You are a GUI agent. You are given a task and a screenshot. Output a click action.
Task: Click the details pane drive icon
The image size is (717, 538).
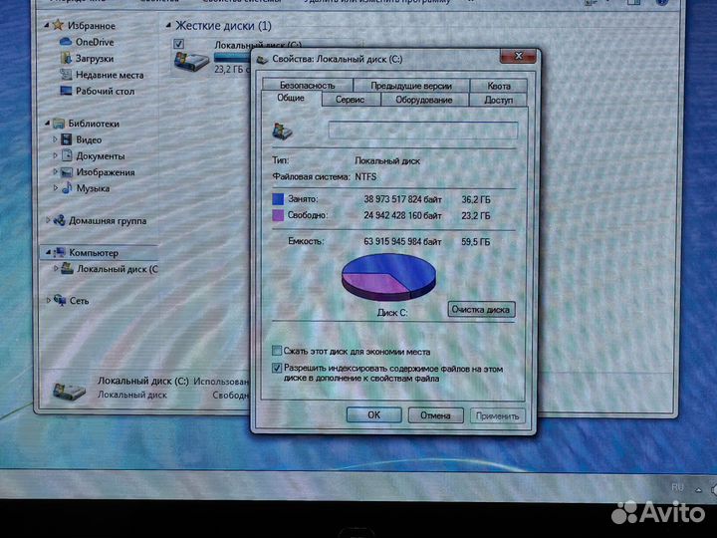[69, 391]
